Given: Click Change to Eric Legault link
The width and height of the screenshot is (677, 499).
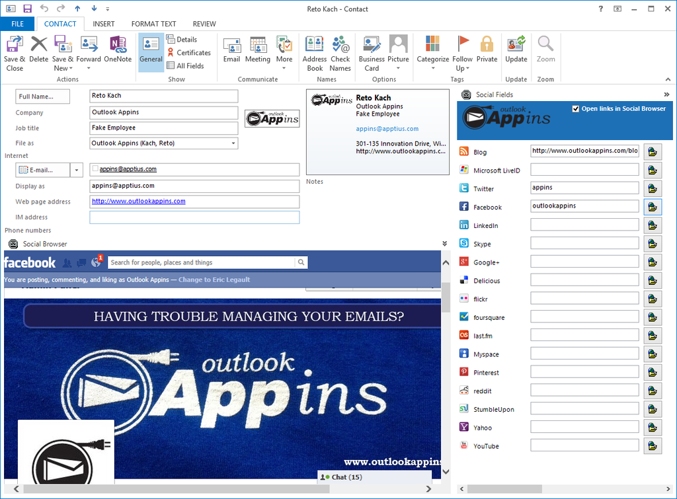Looking at the screenshot, I should coord(214,280).
